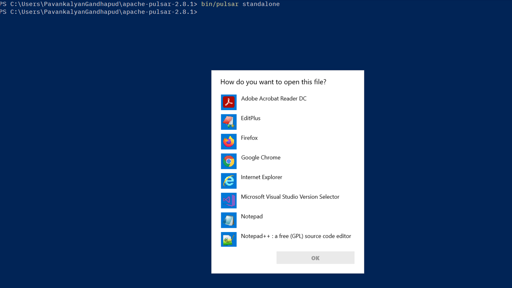The image size is (512, 288).
Task: Confirm with the OK button
Action: point(315,258)
